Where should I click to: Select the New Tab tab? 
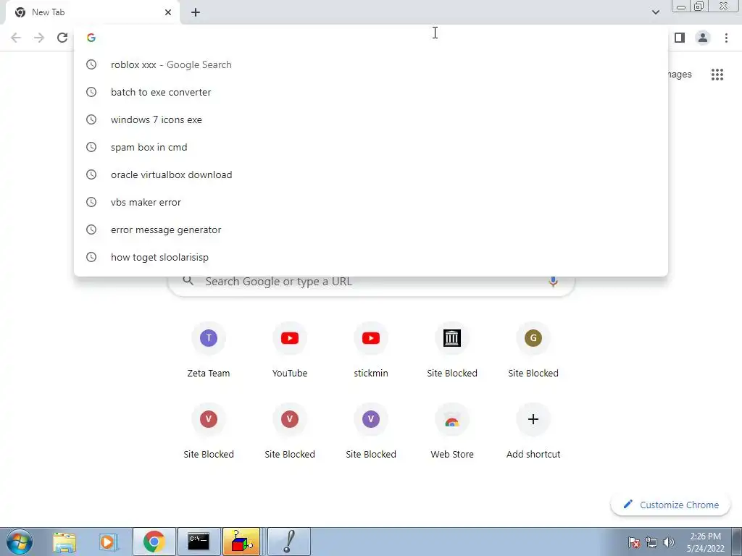pyautogui.click(x=92, y=13)
